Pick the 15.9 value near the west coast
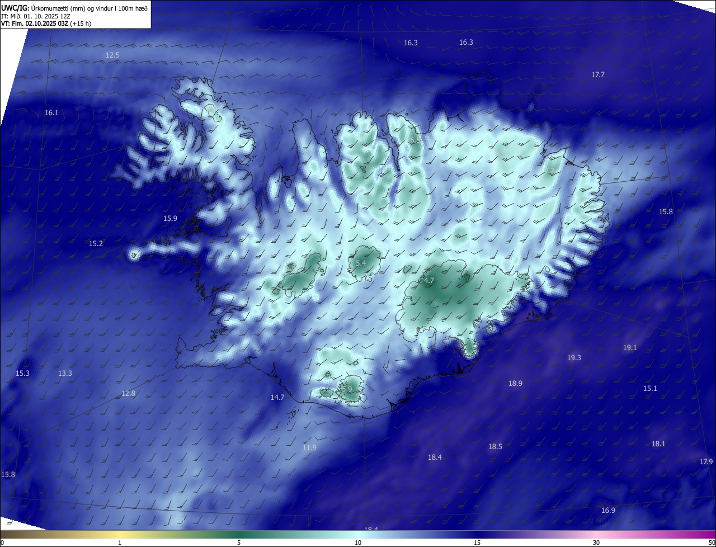This screenshot has width=716, height=547. [x=170, y=219]
